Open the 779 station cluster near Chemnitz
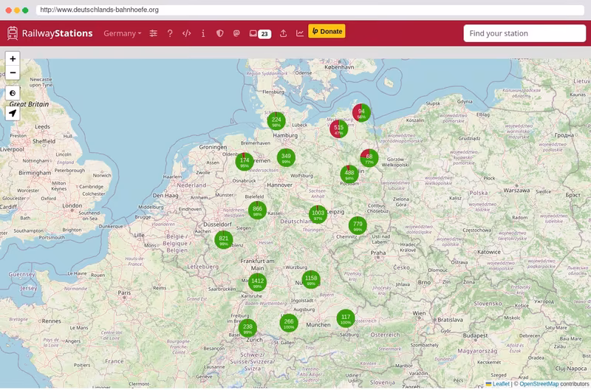This screenshot has width=591, height=390. click(358, 225)
